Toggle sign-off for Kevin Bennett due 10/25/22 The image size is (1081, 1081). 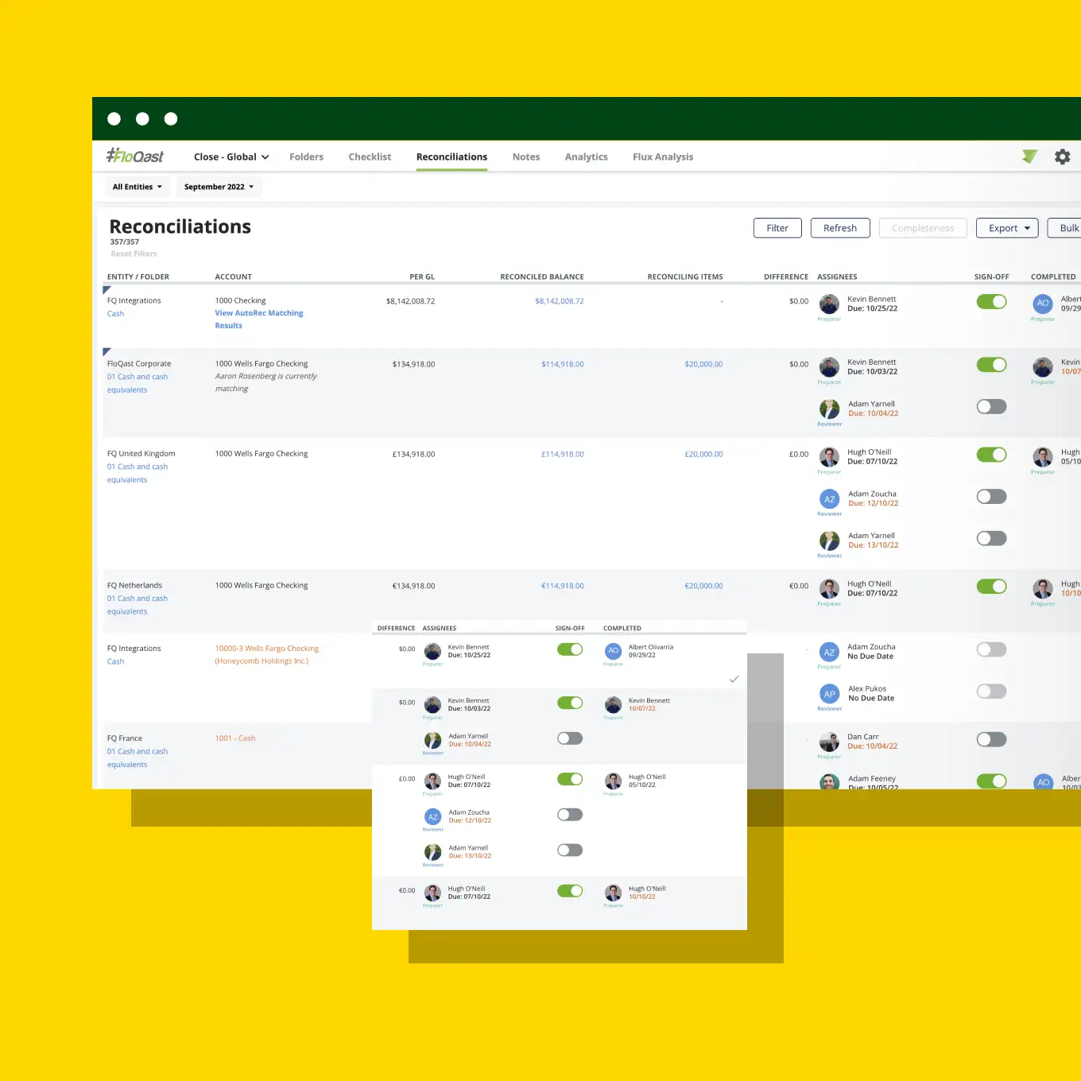point(991,301)
